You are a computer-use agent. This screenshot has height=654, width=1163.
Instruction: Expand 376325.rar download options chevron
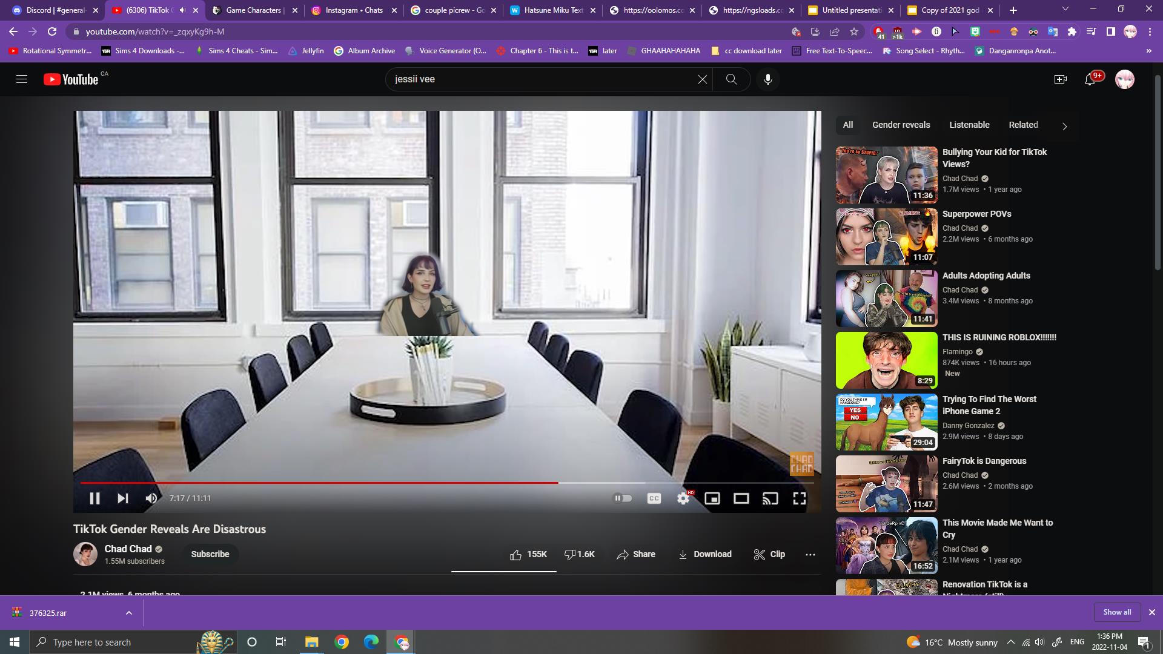pos(128,613)
